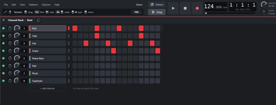Mute the Pad channel using its green LED
Image resolution: width=276 pixels, height=105 pixels.
[x=3, y=66]
